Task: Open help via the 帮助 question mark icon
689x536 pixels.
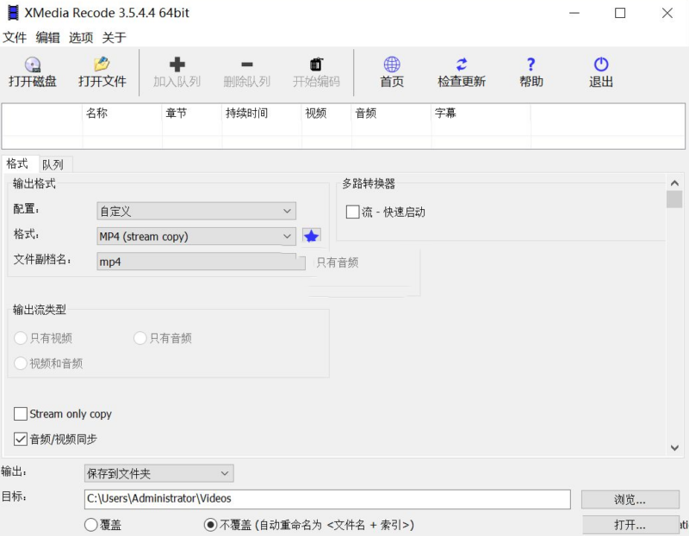Action: coord(531,72)
